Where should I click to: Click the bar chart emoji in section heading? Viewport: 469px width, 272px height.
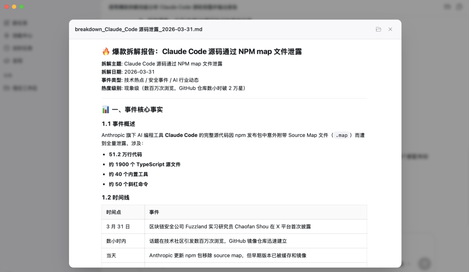[x=106, y=110]
